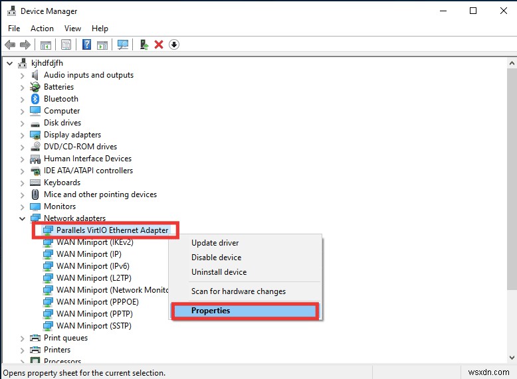Expand Audio inputs and outputs
The height and width of the screenshot is (379, 517).
click(22, 76)
